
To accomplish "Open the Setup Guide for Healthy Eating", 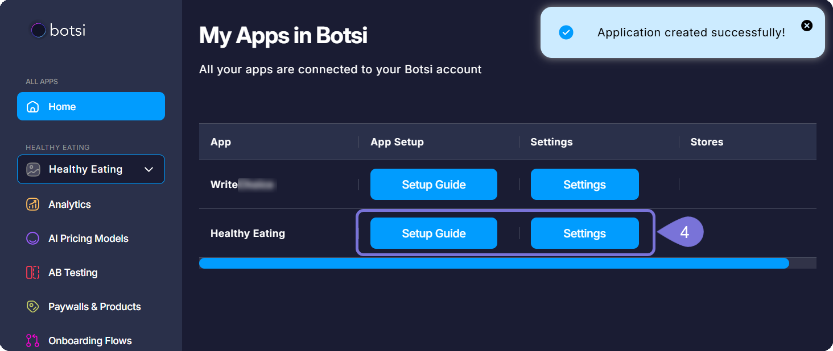I will click(x=434, y=233).
